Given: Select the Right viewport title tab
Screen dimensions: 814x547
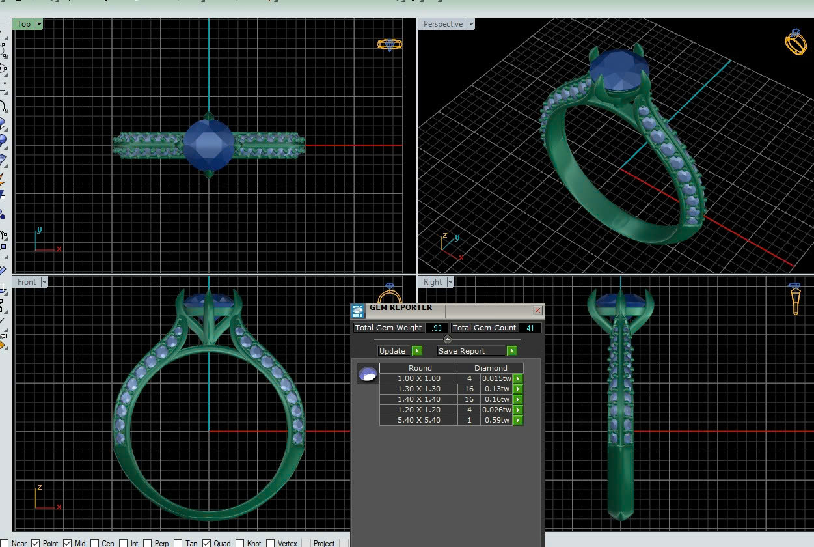Looking at the screenshot, I should point(432,282).
